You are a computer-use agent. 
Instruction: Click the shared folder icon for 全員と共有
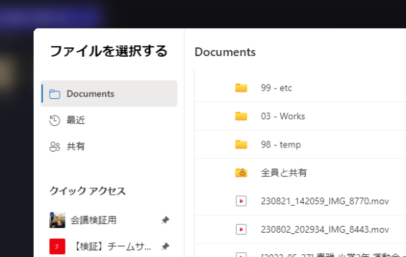tap(241, 172)
